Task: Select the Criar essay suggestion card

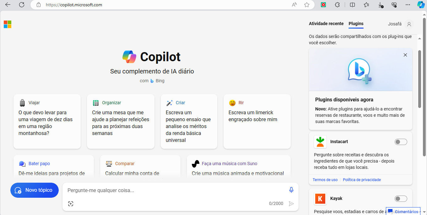Action: pyautogui.click(x=189, y=121)
